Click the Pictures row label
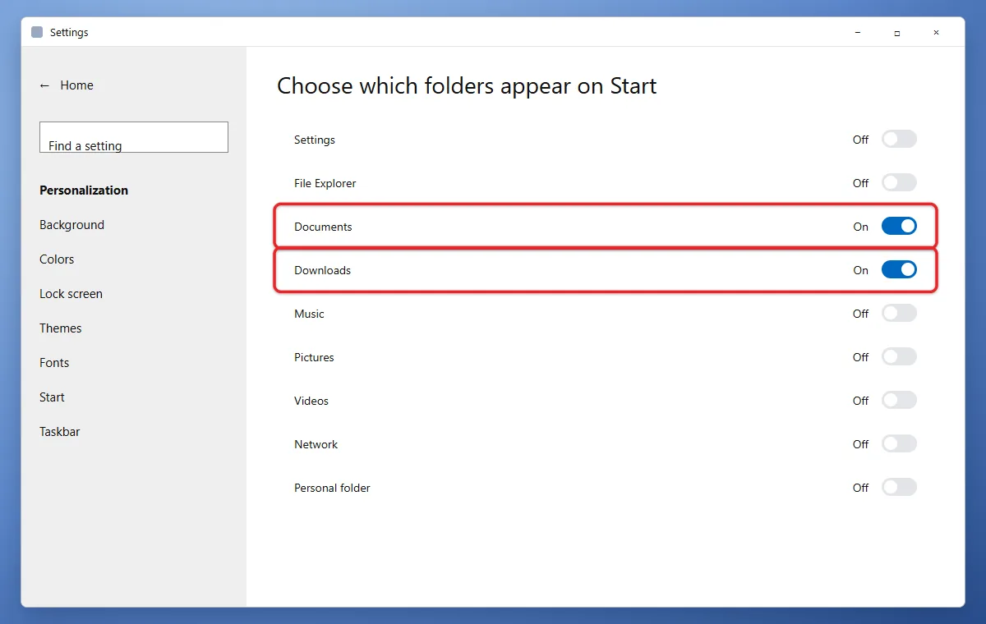The height and width of the screenshot is (624, 986). point(314,357)
